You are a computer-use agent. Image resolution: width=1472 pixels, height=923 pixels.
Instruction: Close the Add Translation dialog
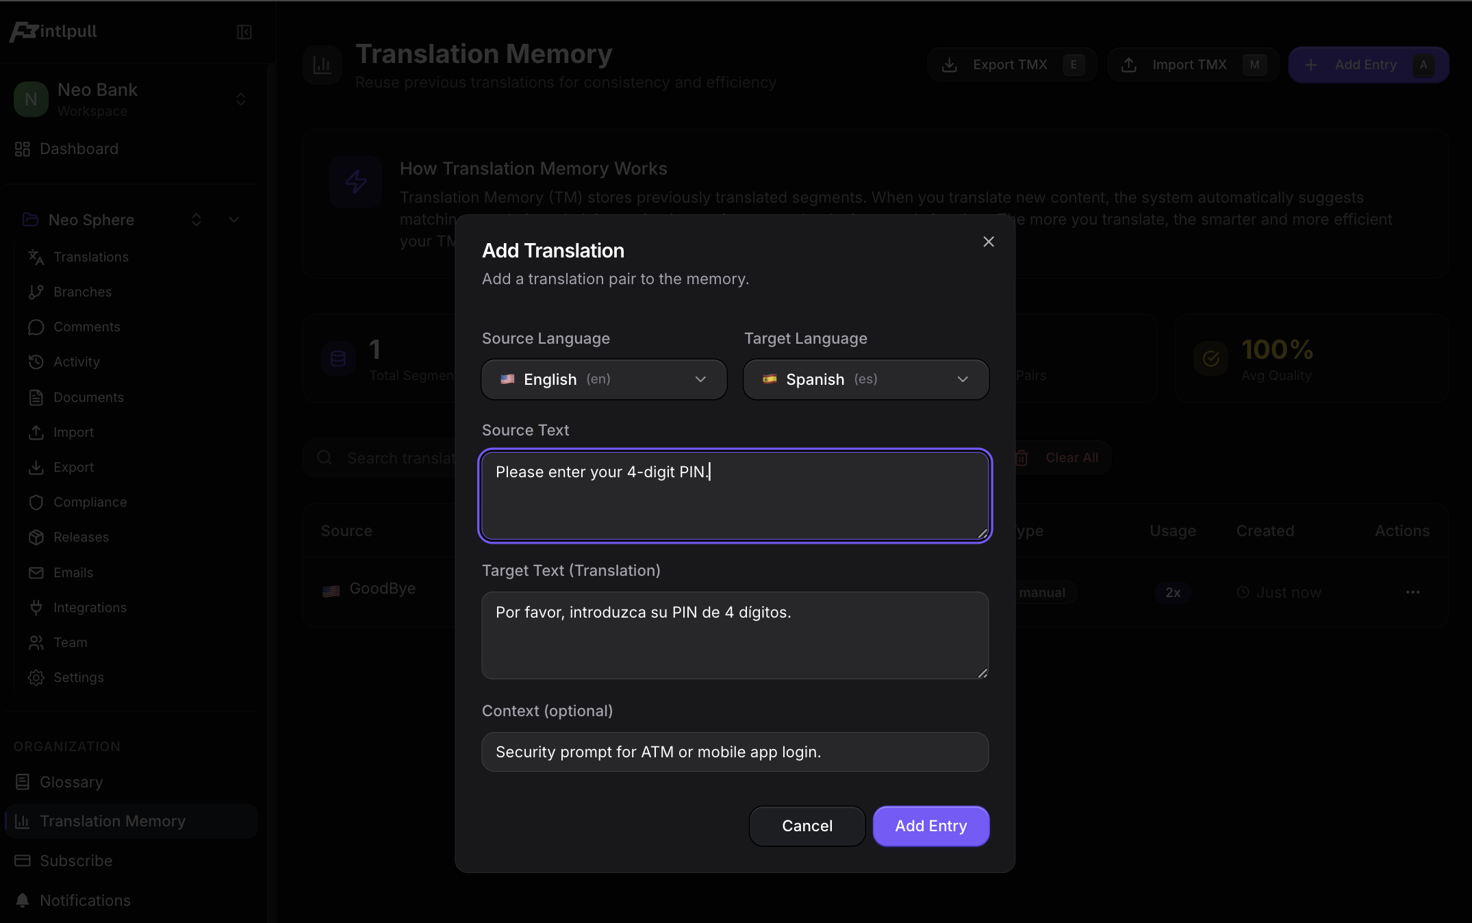tap(988, 242)
